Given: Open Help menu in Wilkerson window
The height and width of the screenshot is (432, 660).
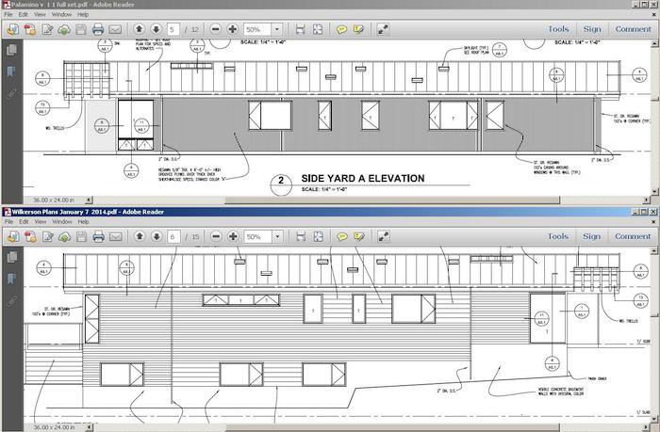Looking at the screenshot, I should coord(83,221).
